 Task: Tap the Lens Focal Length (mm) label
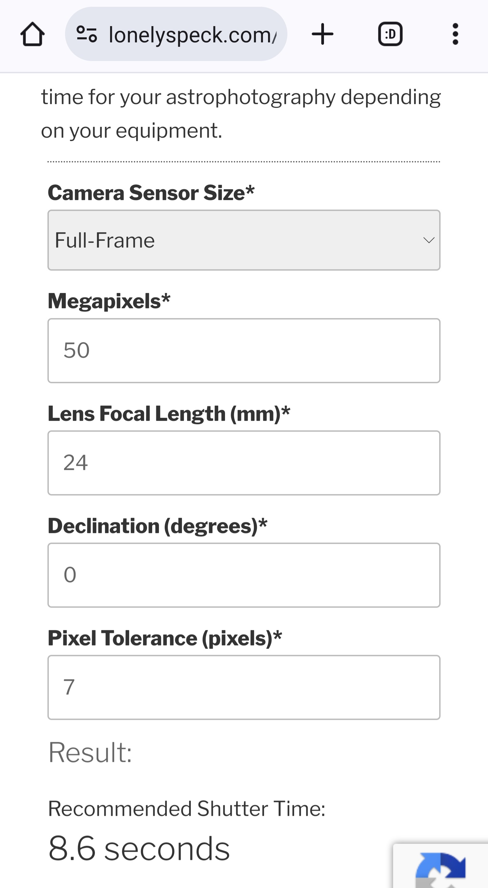[169, 413]
